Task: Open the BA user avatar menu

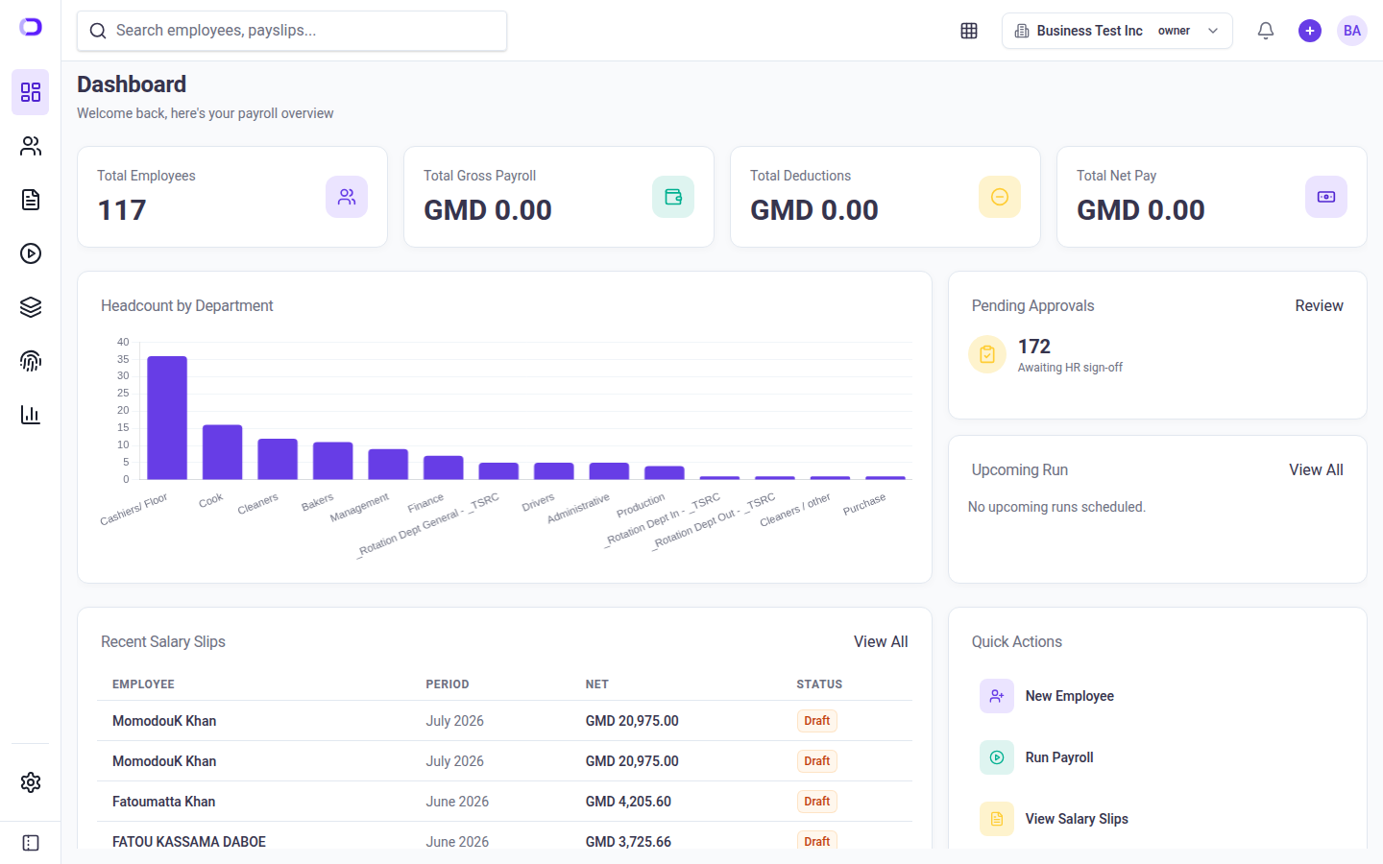Action: coord(1352,31)
